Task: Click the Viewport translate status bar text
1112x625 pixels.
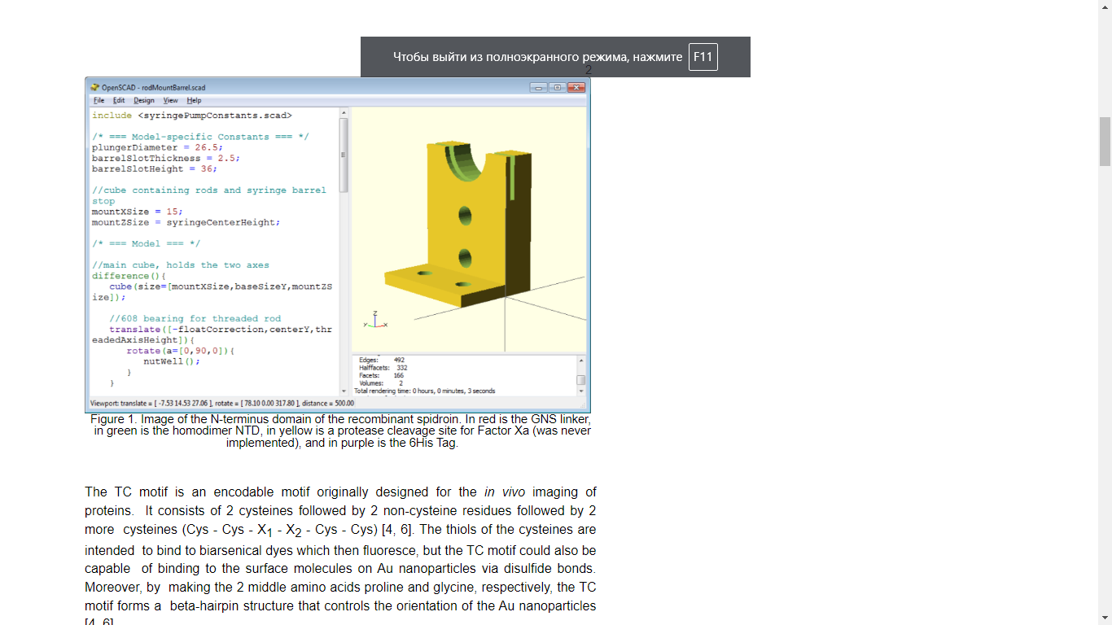Action: 221,403
